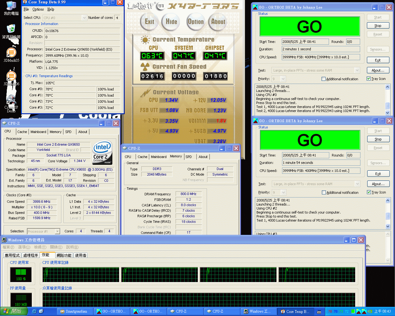395x316 pixels.
Task: Click the Exit button in Smartguardian
Action: (x=150, y=22)
